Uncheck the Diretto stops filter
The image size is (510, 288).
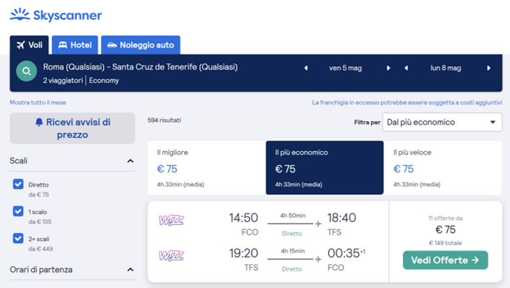(19, 184)
